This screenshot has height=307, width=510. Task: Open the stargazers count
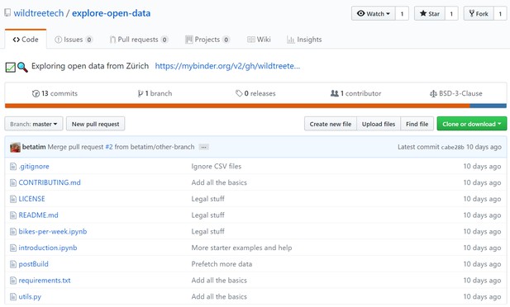coord(451,14)
